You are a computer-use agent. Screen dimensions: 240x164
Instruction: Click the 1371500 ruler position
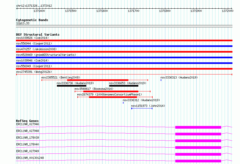click(x=71, y=11)
